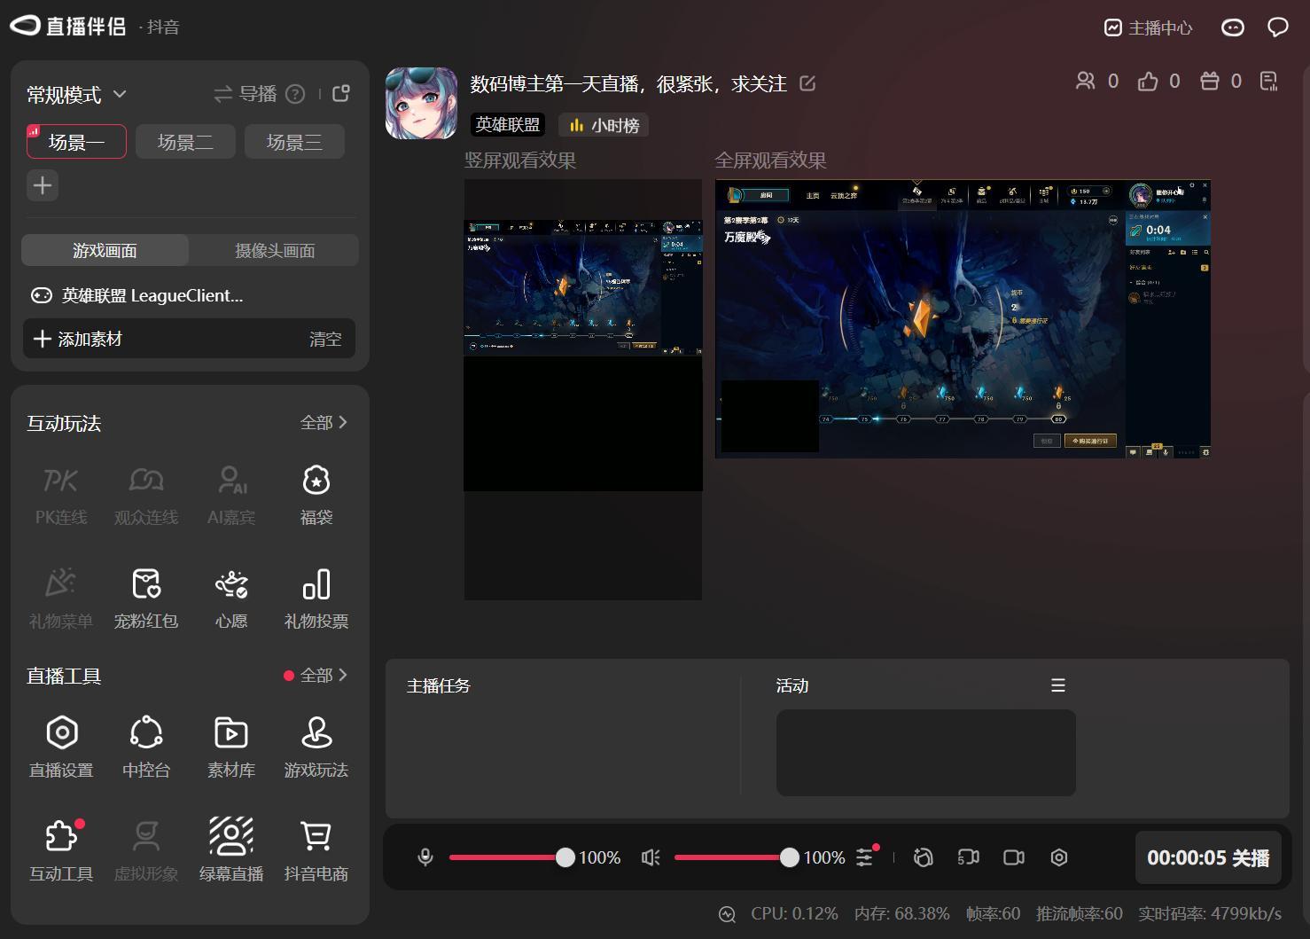
Task: Click the recording camera icon
Action: 1014,857
